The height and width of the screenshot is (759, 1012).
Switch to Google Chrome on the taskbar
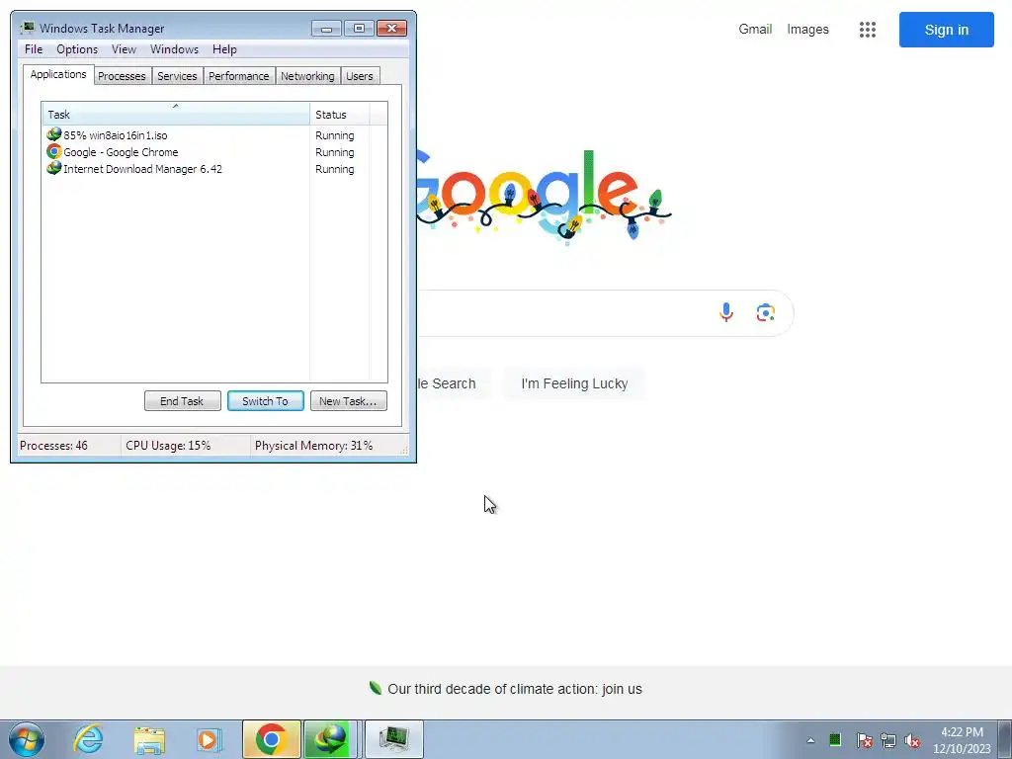pos(271,739)
